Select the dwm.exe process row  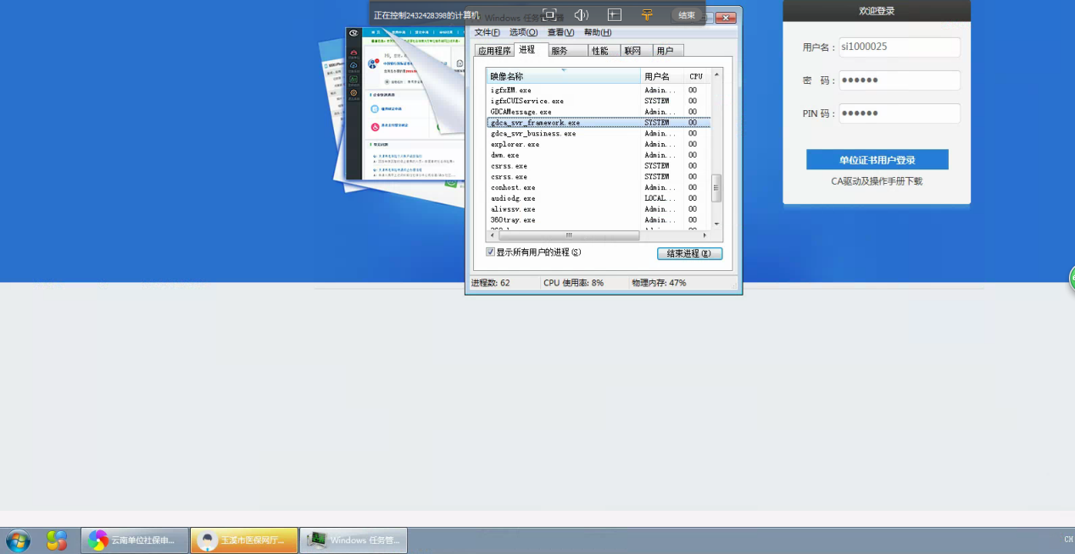[599, 155]
